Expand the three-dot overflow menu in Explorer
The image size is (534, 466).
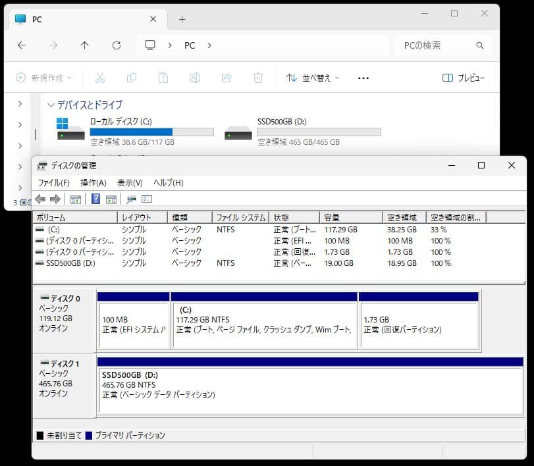click(x=363, y=78)
